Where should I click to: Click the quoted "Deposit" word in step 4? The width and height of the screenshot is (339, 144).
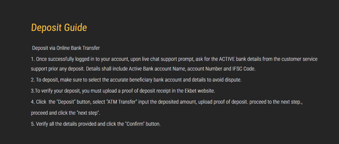(66, 102)
